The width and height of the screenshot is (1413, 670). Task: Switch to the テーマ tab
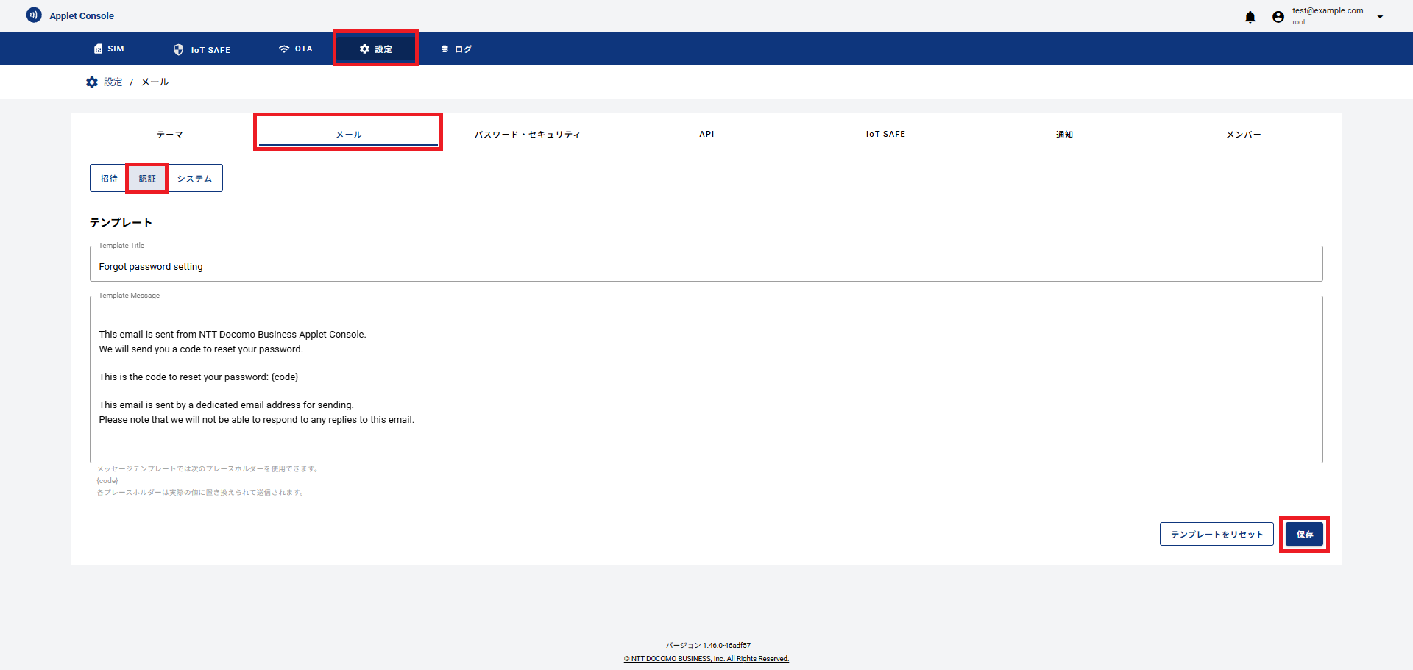pyautogui.click(x=169, y=134)
